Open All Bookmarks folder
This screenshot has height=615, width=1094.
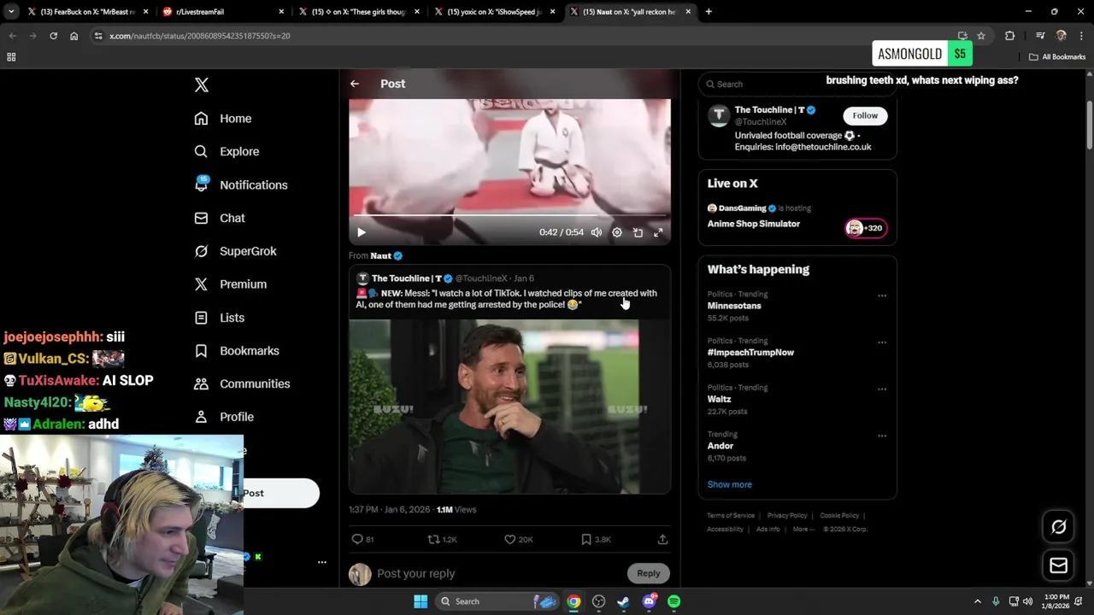[x=1057, y=57]
